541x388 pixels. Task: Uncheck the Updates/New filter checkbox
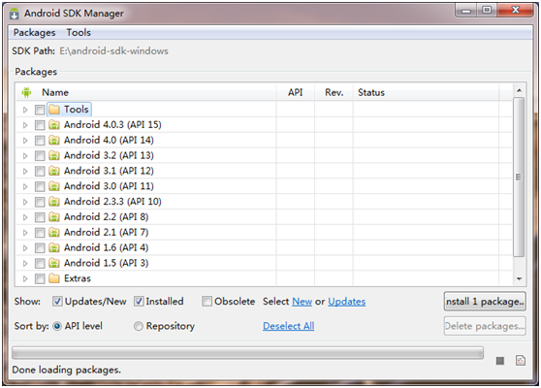point(57,302)
